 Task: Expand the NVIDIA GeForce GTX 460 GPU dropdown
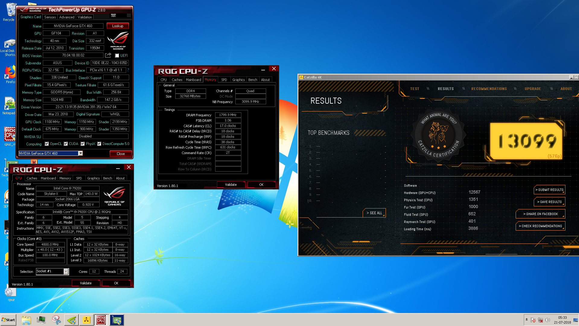click(x=81, y=153)
